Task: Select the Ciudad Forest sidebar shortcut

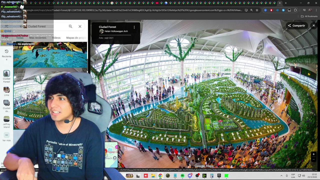Action: [x=6, y=76]
